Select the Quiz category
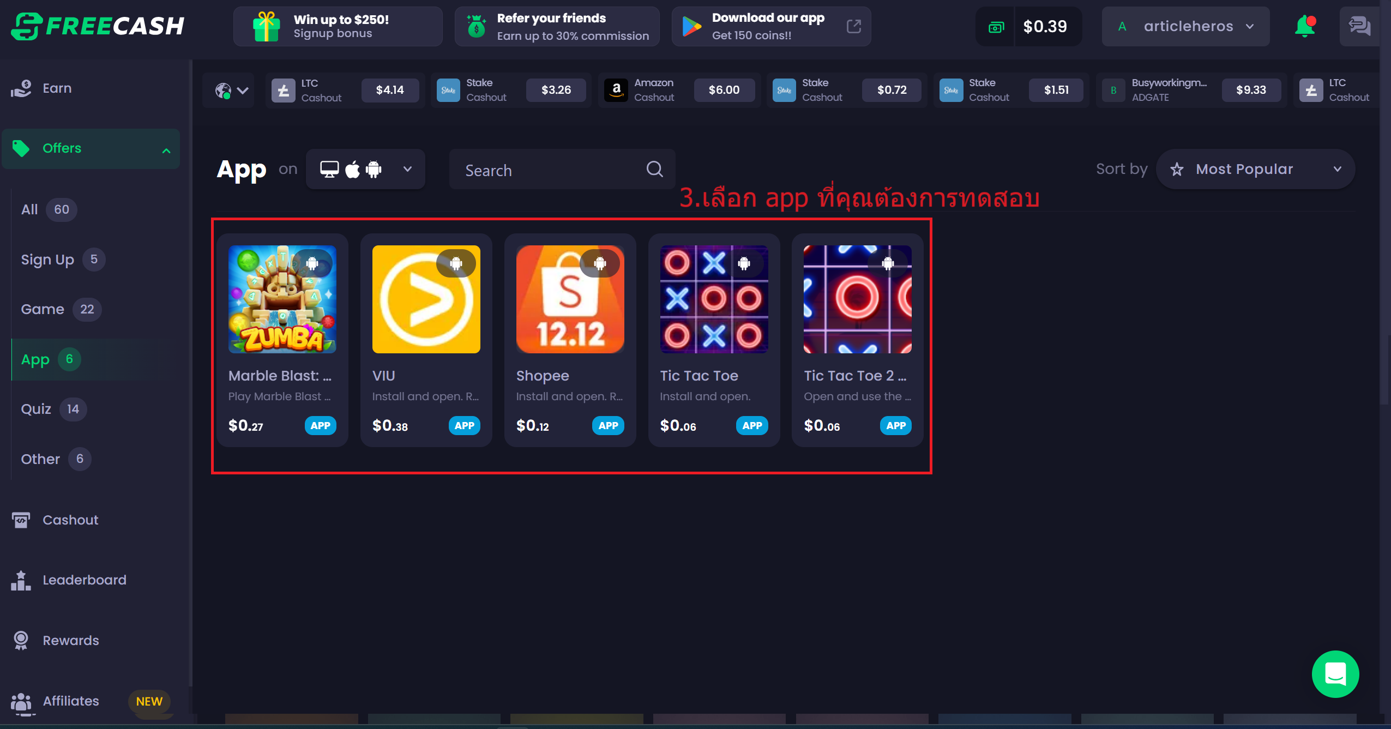1391x729 pixels. point(53,409)
